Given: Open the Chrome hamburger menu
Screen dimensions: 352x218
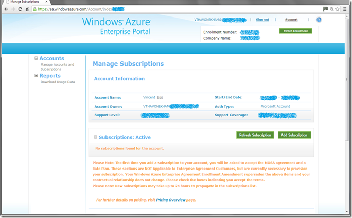Looking at the screenshot, I should tap(345, 9).
